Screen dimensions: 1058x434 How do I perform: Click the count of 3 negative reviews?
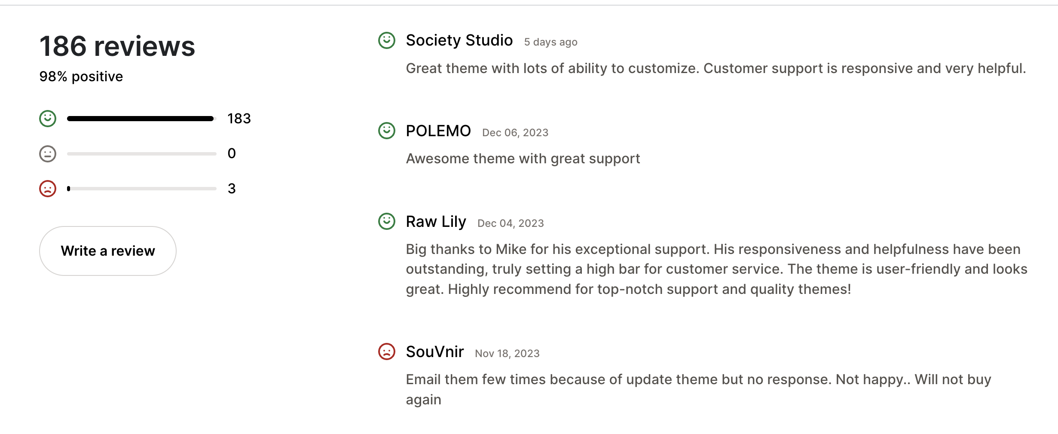(232, 188)
